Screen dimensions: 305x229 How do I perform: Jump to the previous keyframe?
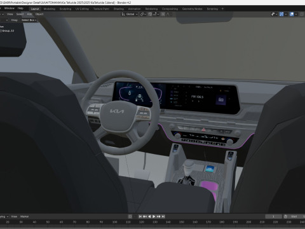tap(145, 216)
